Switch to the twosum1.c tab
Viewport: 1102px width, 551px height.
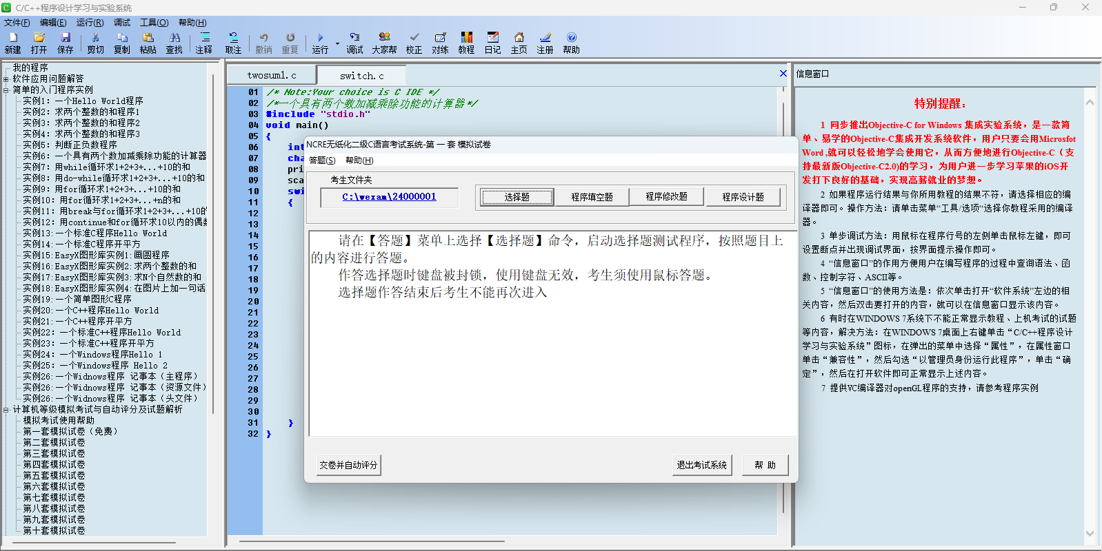coord(272,75)
